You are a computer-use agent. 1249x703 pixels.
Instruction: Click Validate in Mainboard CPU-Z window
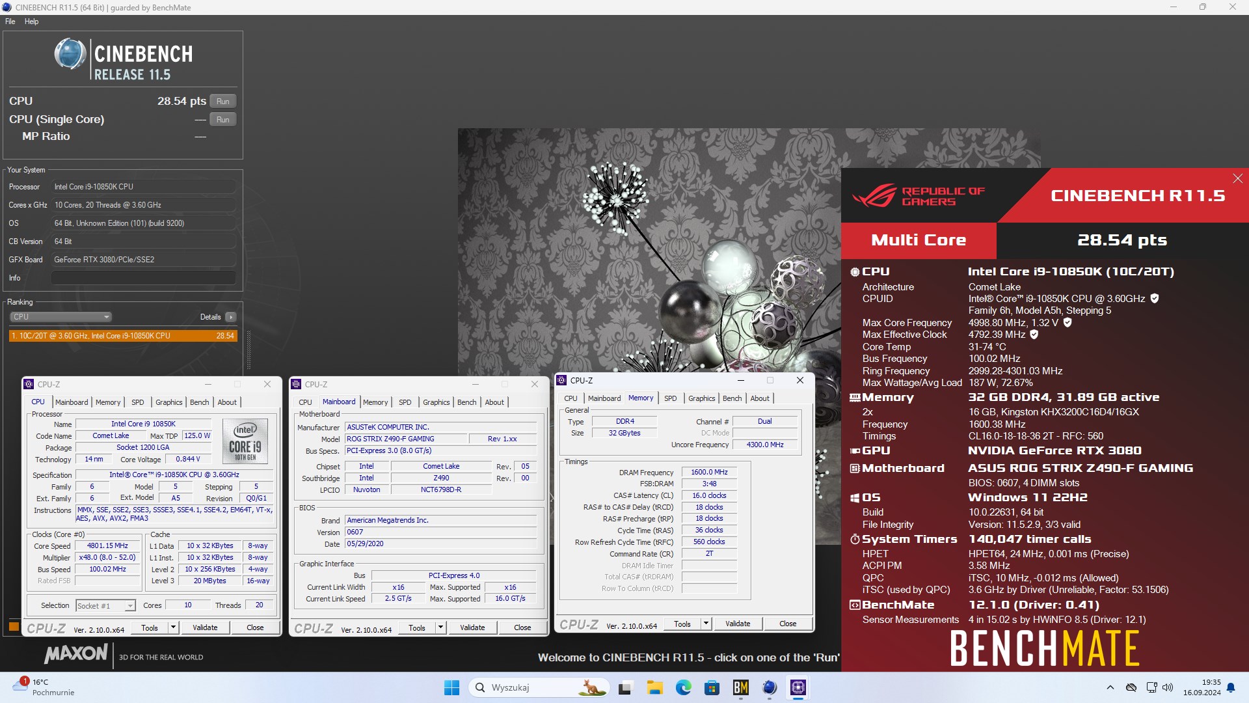[x=472, y=627]
